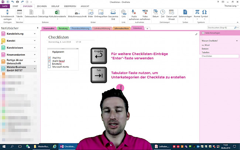Uncheck the Apple Pencil checkbox
Image resolution: width=240 pixels, height=150 pixels.
coord(49,61)
